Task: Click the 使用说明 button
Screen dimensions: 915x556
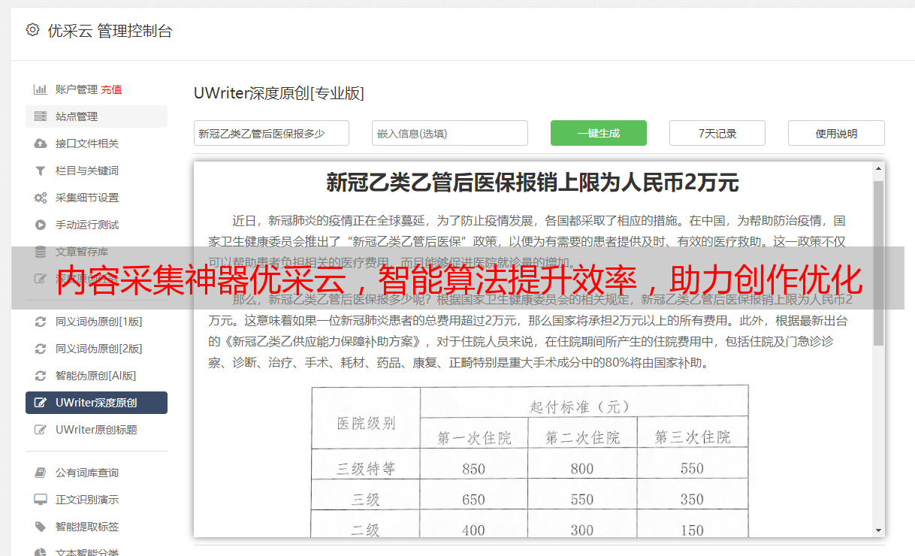Action: pos(835,133)
